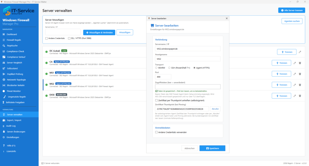Click the pencil edit icon for CA
This screenshot has width=309, height=166.
click(295, 63)
